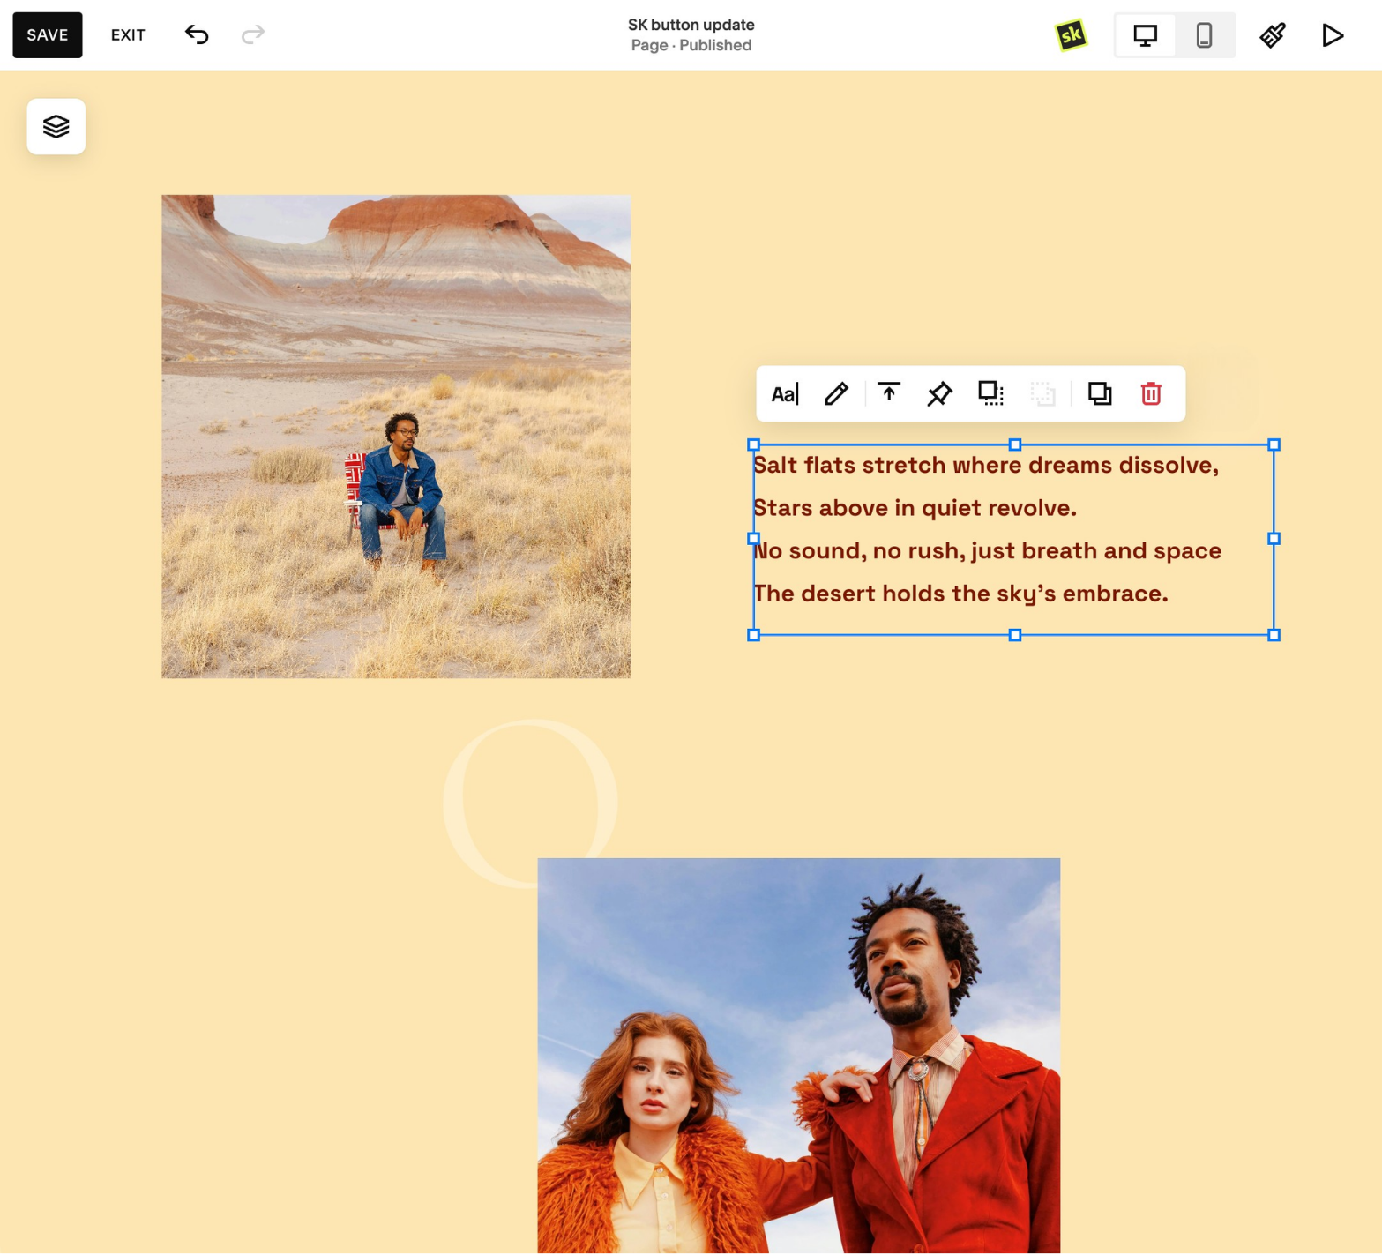Image resolution: width=1382 pixels, height=1255 pixels.
Task: Select the couple in red photo
Action: 798,1056
